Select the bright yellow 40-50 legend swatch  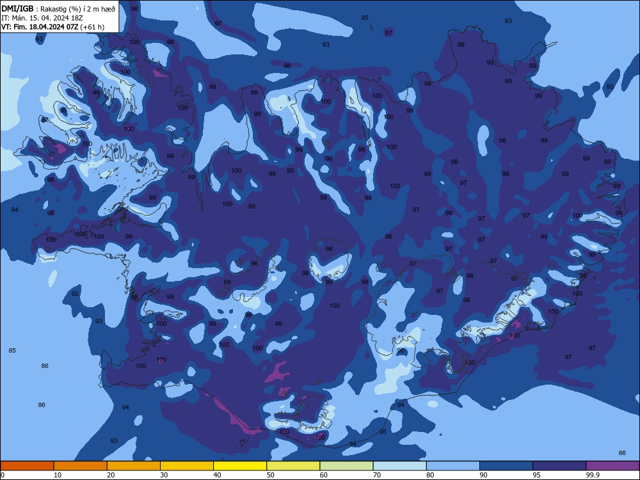(240, 466)
